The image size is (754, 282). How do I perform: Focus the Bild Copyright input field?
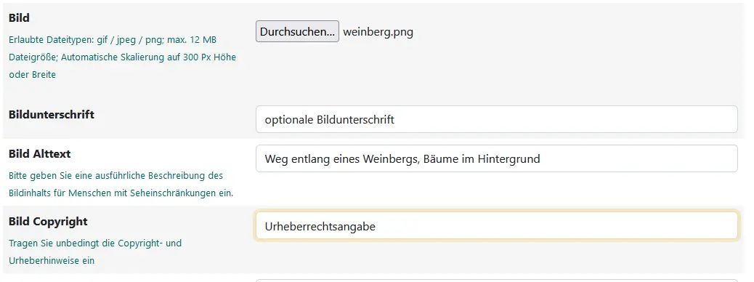(x=496, y=226)
